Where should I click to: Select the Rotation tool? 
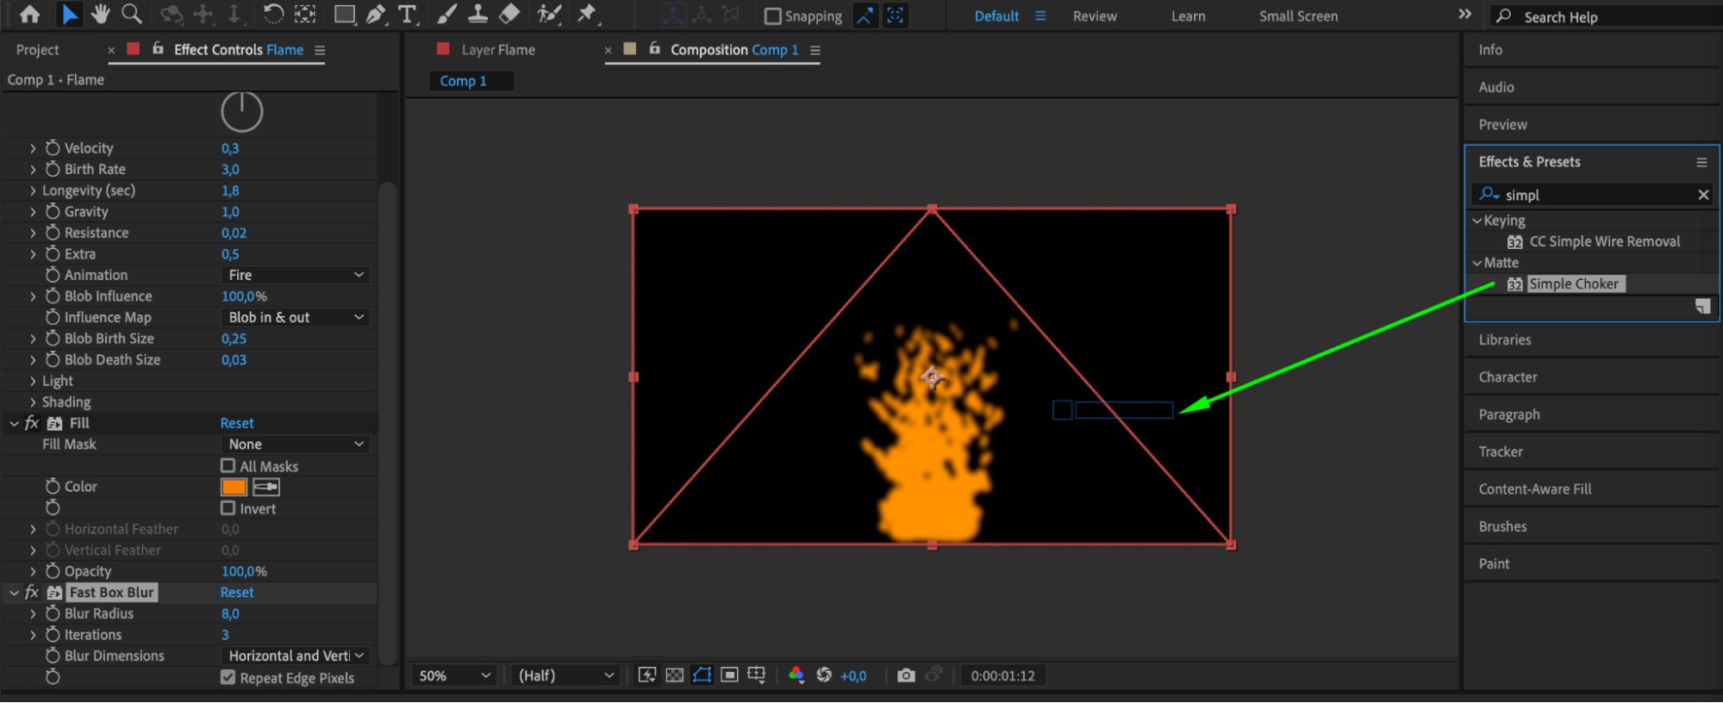click(x=273, y=14)
